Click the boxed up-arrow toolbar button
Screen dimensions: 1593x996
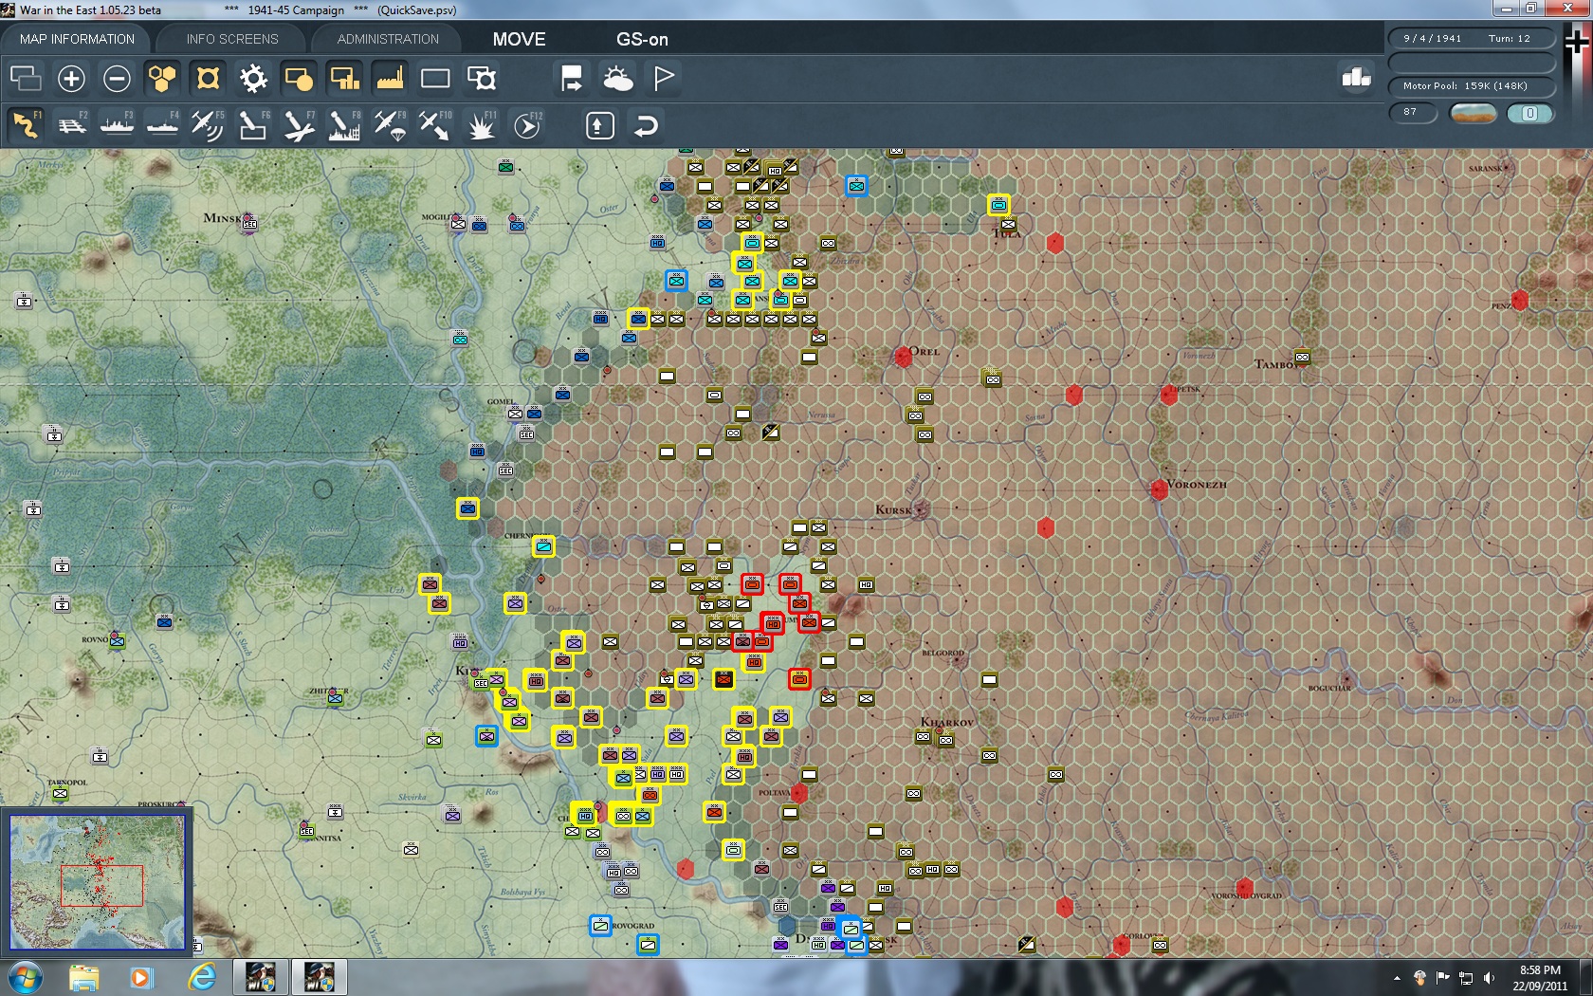click(599, 125)
